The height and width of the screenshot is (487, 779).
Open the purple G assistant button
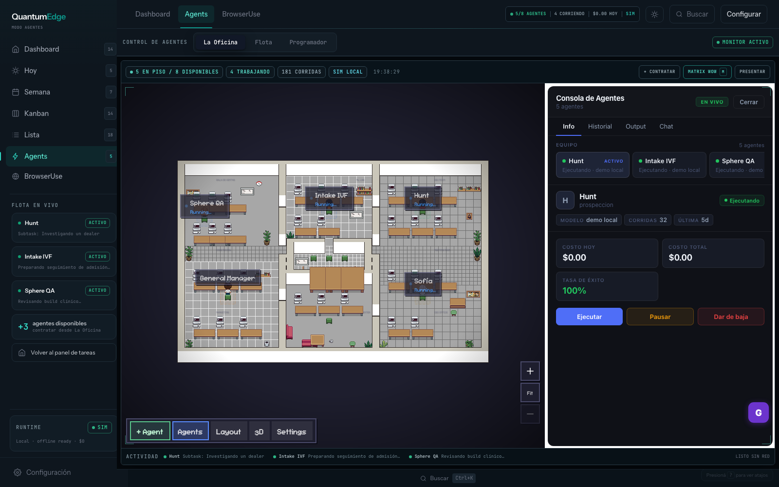759,412
